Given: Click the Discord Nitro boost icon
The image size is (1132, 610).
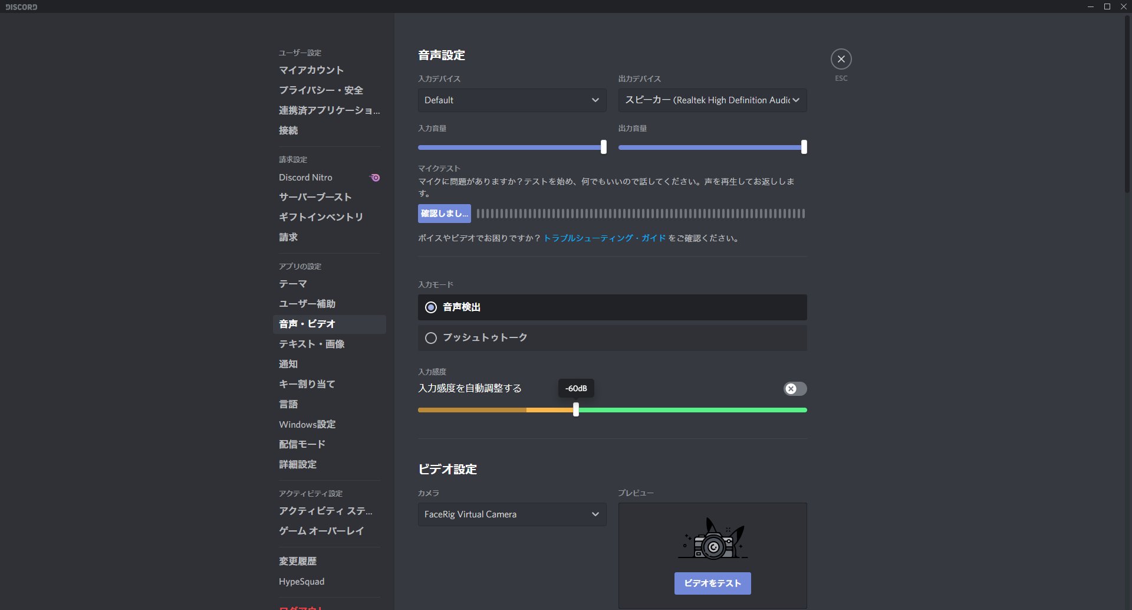Looking at the screenshot, I should [374, 177].
